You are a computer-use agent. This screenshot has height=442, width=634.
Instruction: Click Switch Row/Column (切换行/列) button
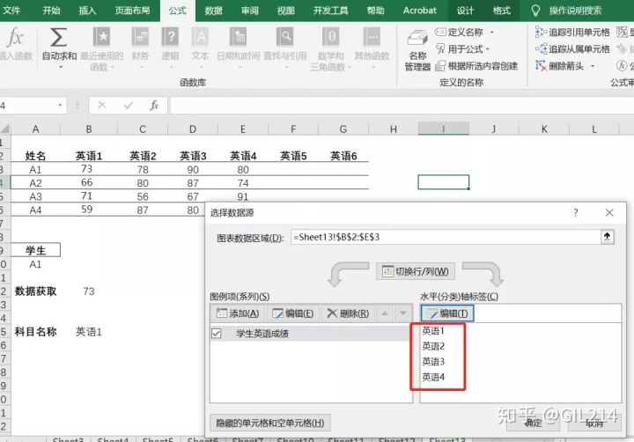coord(416,271)
